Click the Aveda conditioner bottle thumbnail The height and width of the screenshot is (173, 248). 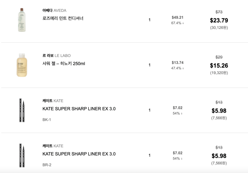point(22,20)
